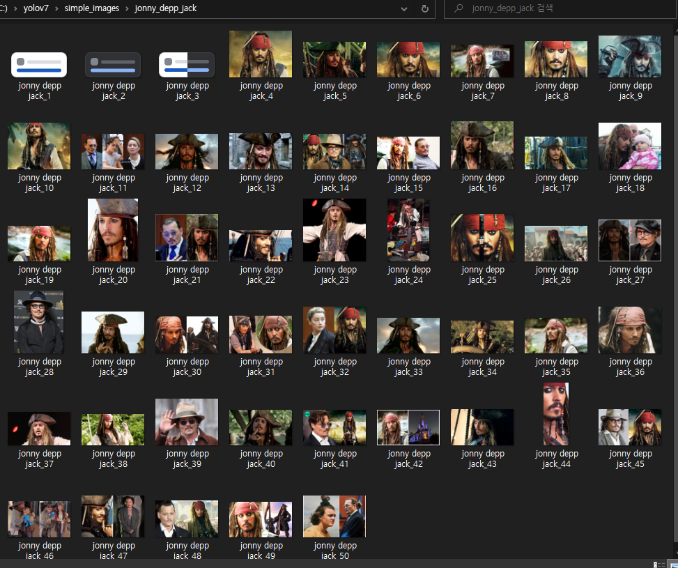Select the jonny depp jack_4 thumbnail
This screenshot has height=568, width=678.
tap(261, 54)
